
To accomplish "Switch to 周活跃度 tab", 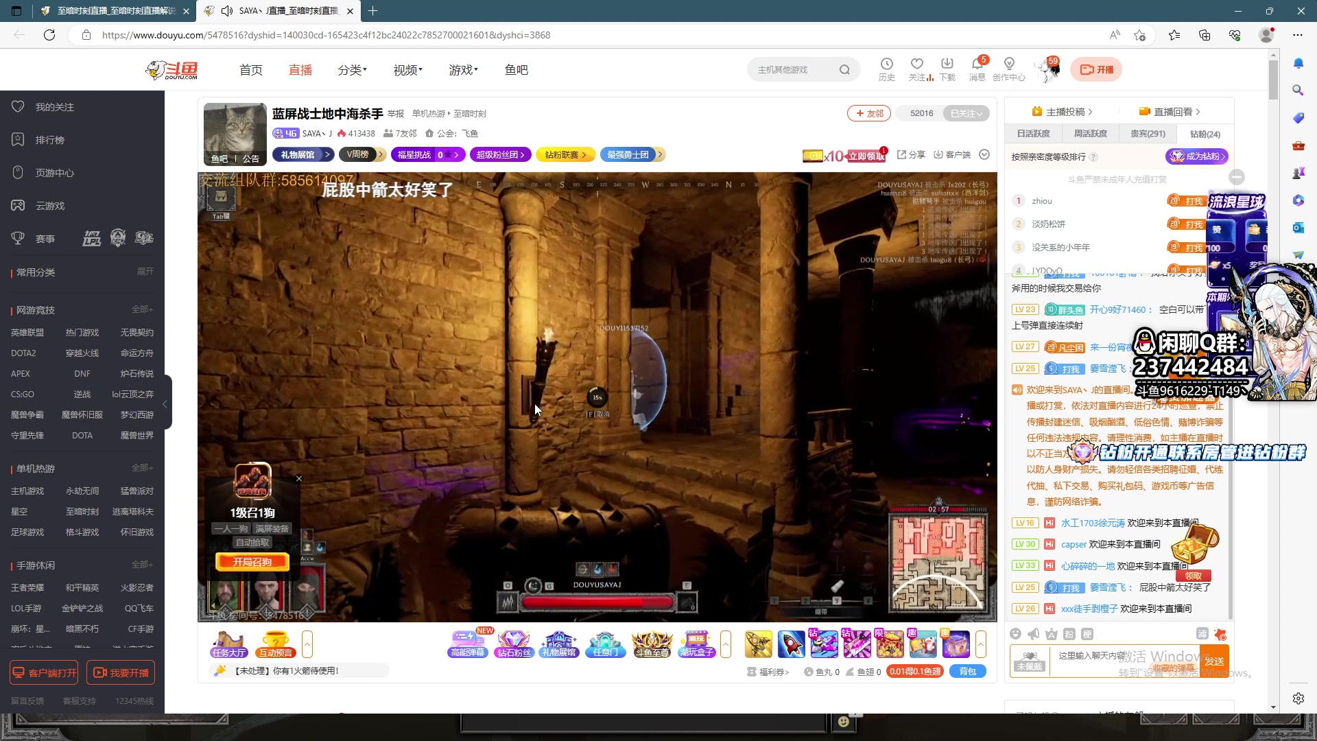I will pos(1091,134).
